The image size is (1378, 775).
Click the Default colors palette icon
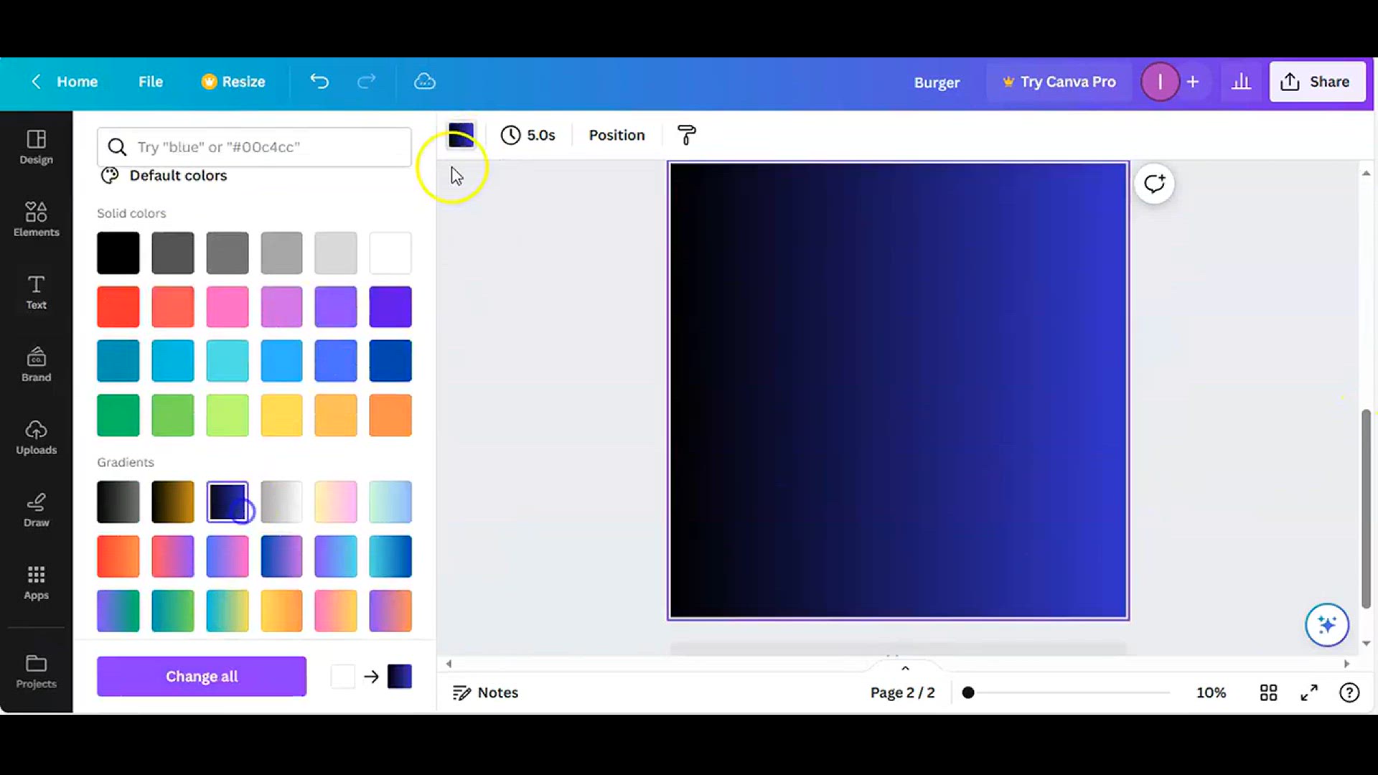click(110, 176)
